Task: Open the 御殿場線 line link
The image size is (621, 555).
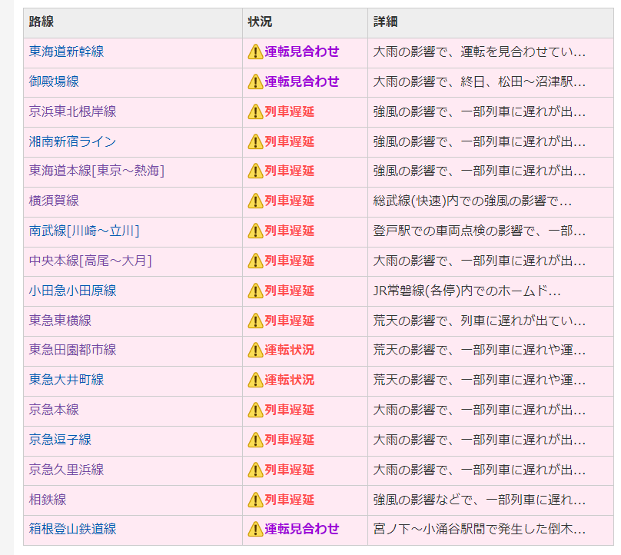Action: click(54, 81)
